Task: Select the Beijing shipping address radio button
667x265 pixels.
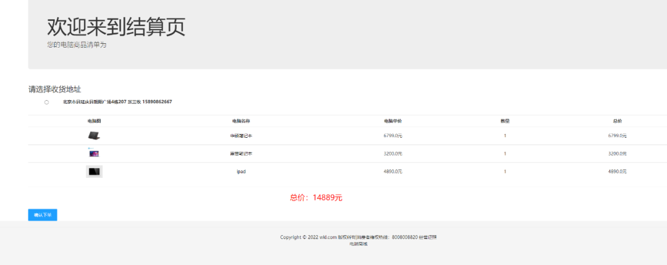Action: [x=46, y=102]
